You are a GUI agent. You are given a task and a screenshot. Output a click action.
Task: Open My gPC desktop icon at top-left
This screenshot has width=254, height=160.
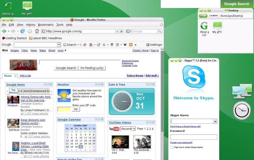pos(27,8)
